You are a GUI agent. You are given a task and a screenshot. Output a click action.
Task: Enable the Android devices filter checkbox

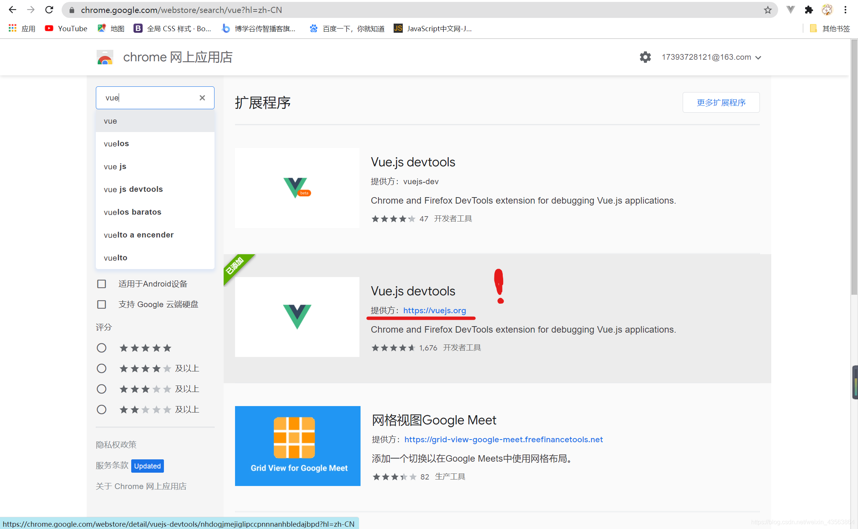click(102, 284)
